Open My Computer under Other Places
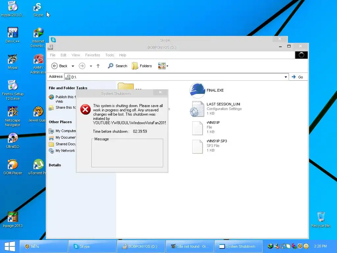 62,131
